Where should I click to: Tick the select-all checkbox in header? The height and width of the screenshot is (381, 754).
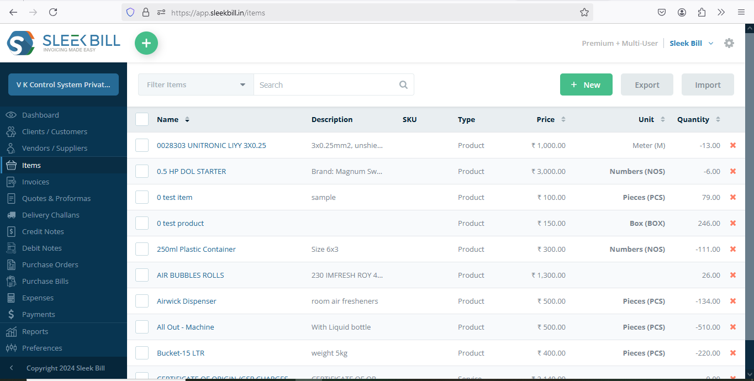[x=142, y=119]
